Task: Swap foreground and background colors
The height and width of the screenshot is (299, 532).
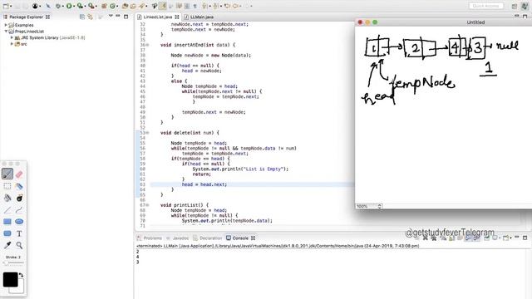Action: pos(21,275)
